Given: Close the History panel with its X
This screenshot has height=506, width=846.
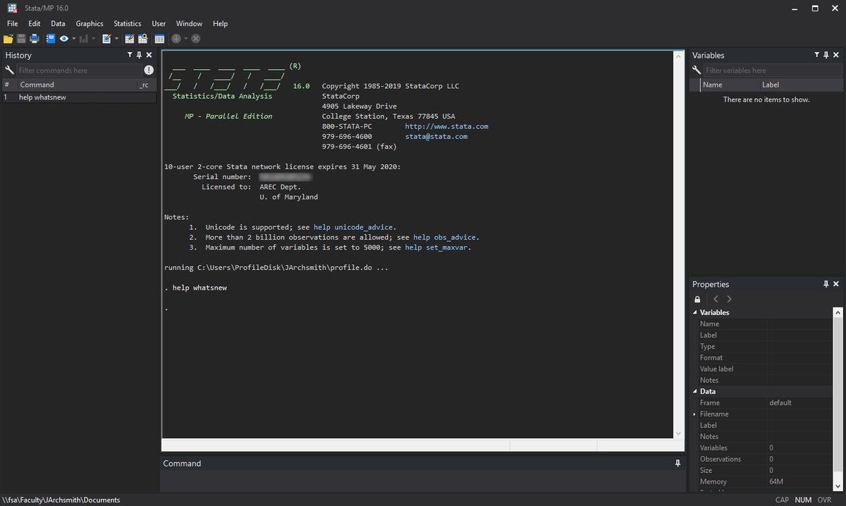Looking at the screenshot, I should point(149,55).
